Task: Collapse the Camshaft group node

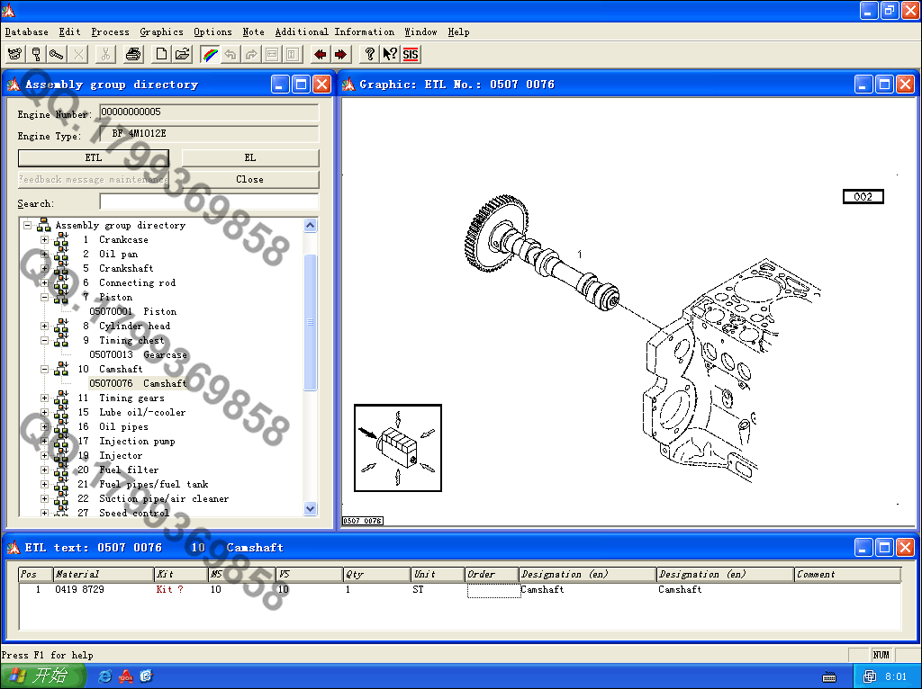Action: [44, 370]
